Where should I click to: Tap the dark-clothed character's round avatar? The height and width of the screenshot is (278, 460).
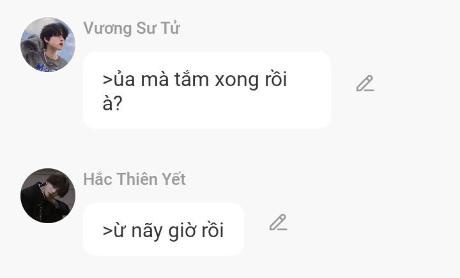[x=48, y=196]
